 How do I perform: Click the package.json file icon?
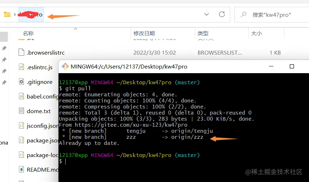(x=21, y=140)
